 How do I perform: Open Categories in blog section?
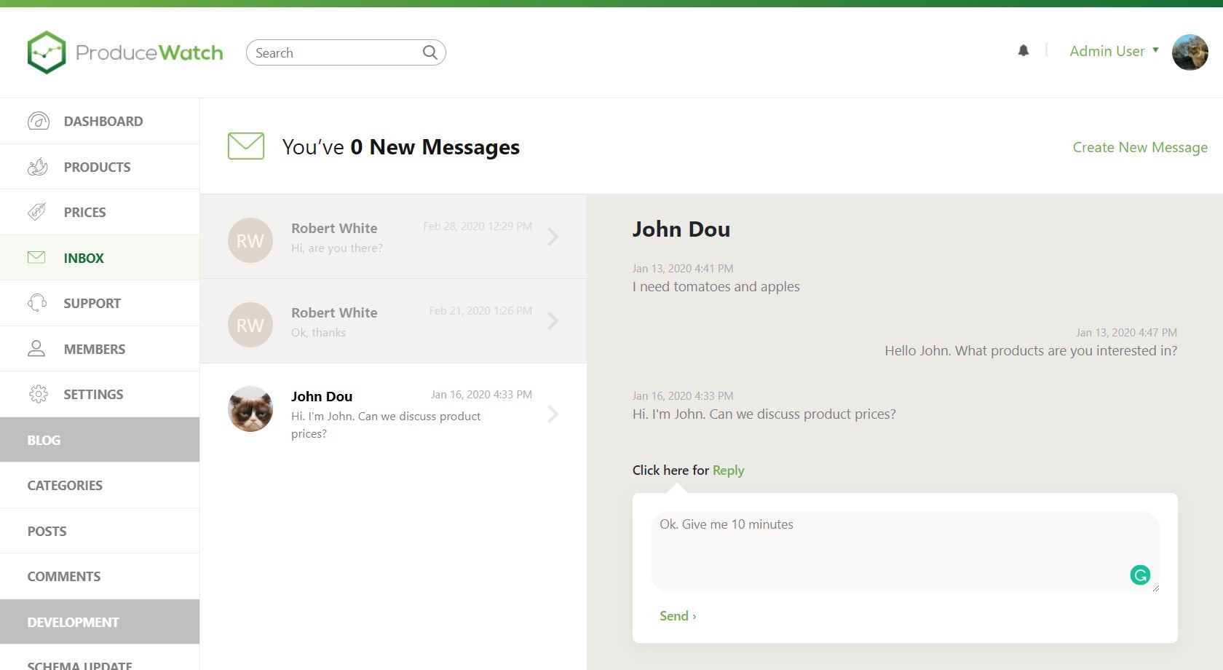coord(65,486)
